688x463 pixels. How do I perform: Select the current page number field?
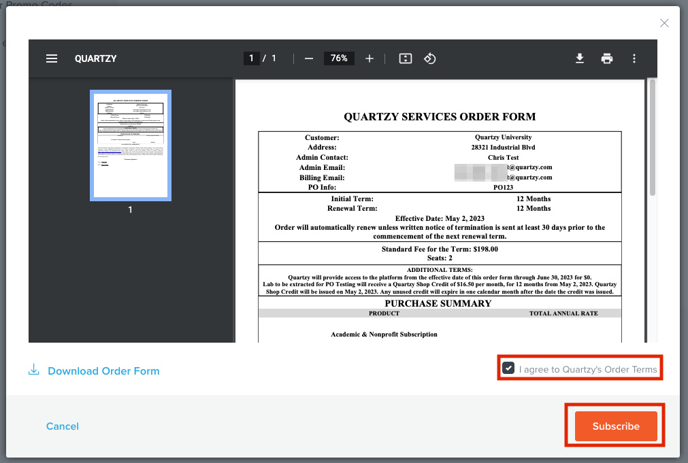pyautogui.click(x=251, y=58)
